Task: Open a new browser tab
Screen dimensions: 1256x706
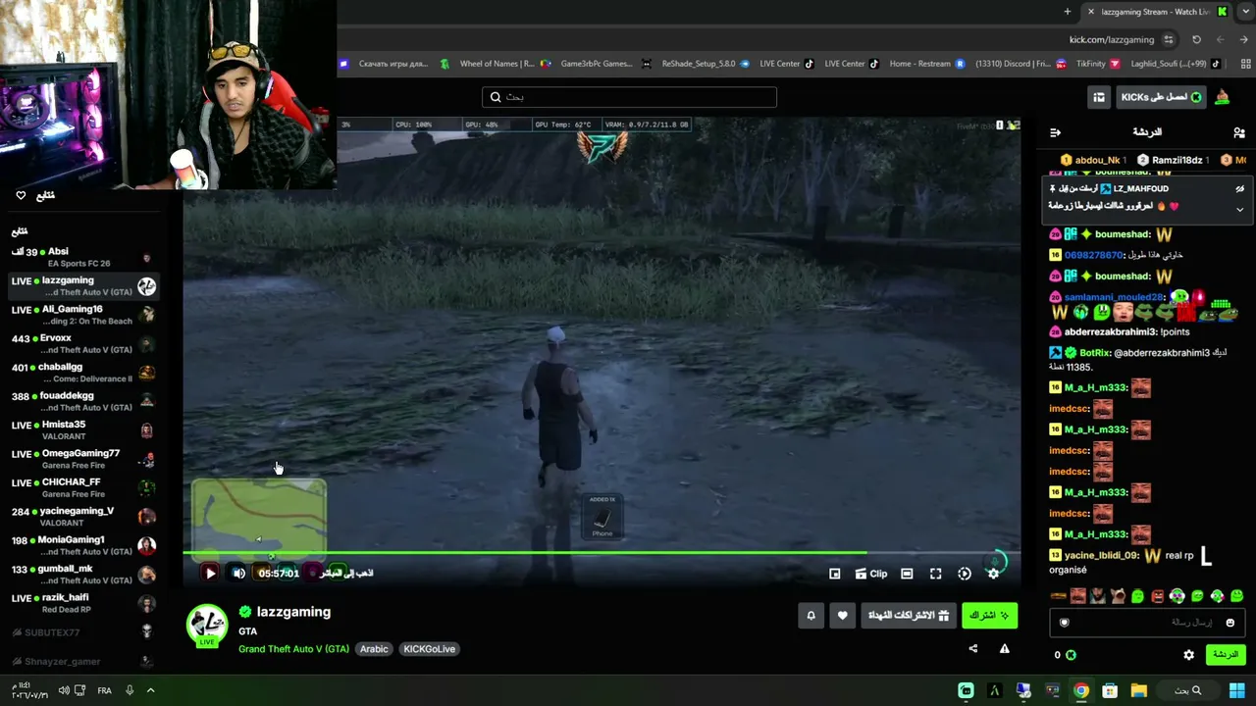Action: tap(1067, 12)
